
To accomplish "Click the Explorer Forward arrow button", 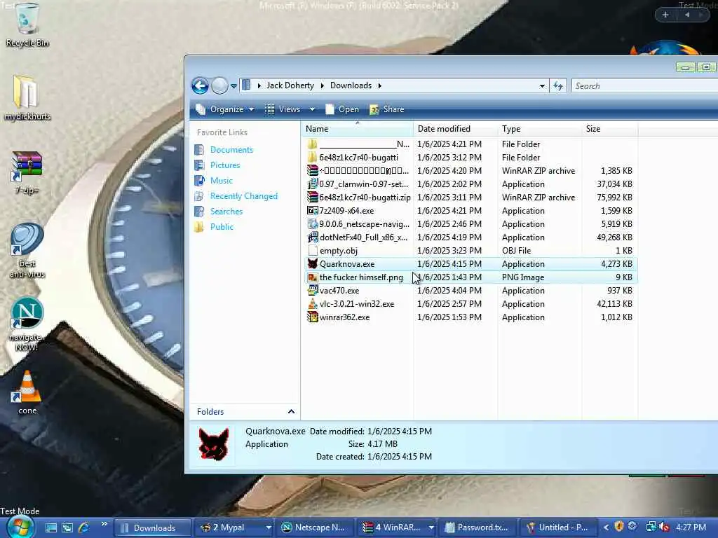I will (219, 85).
